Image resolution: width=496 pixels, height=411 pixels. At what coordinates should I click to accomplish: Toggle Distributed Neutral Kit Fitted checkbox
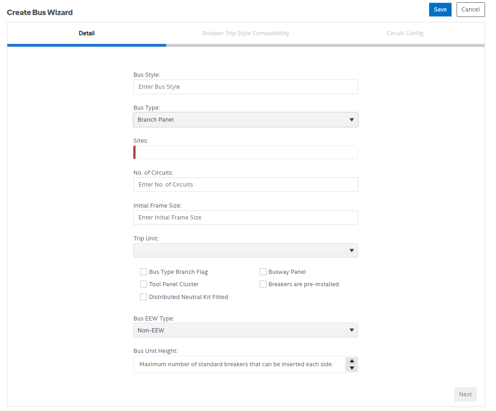click(x=144, y=297)
